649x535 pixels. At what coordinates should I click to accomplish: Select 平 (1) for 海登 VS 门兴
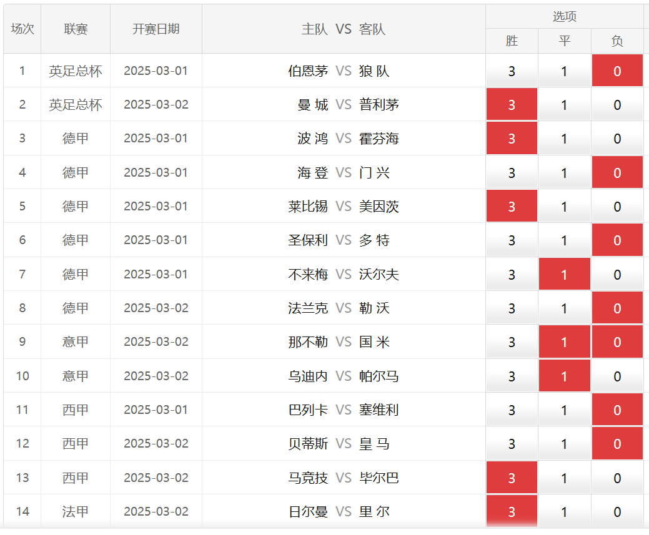[x=564, y=172]
